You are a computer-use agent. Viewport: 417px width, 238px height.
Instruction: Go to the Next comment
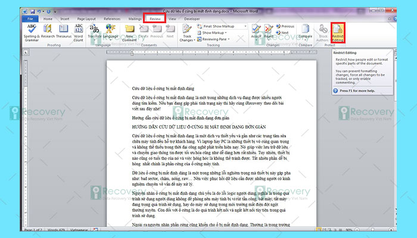coord(170,31)
